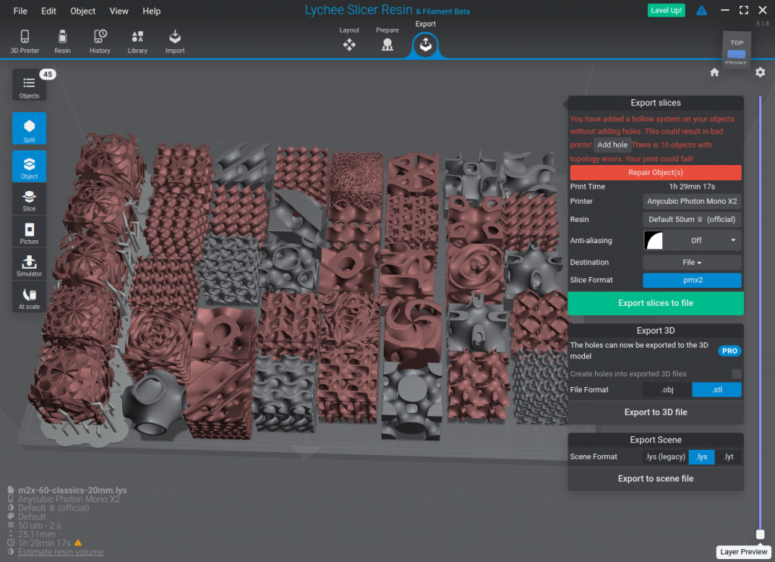Click the TOP face of view cube
Screen dimensions: 775x562
tap(736, 42)
